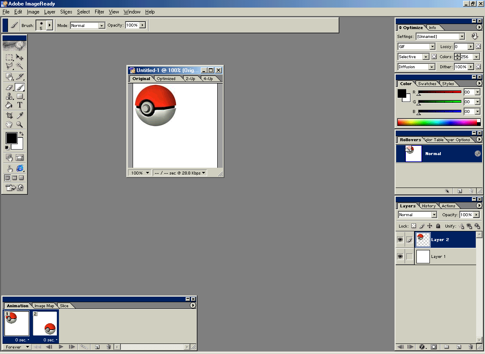485x354 pixels.
Task: Click the Blue color slider
Action: [440, 111]
